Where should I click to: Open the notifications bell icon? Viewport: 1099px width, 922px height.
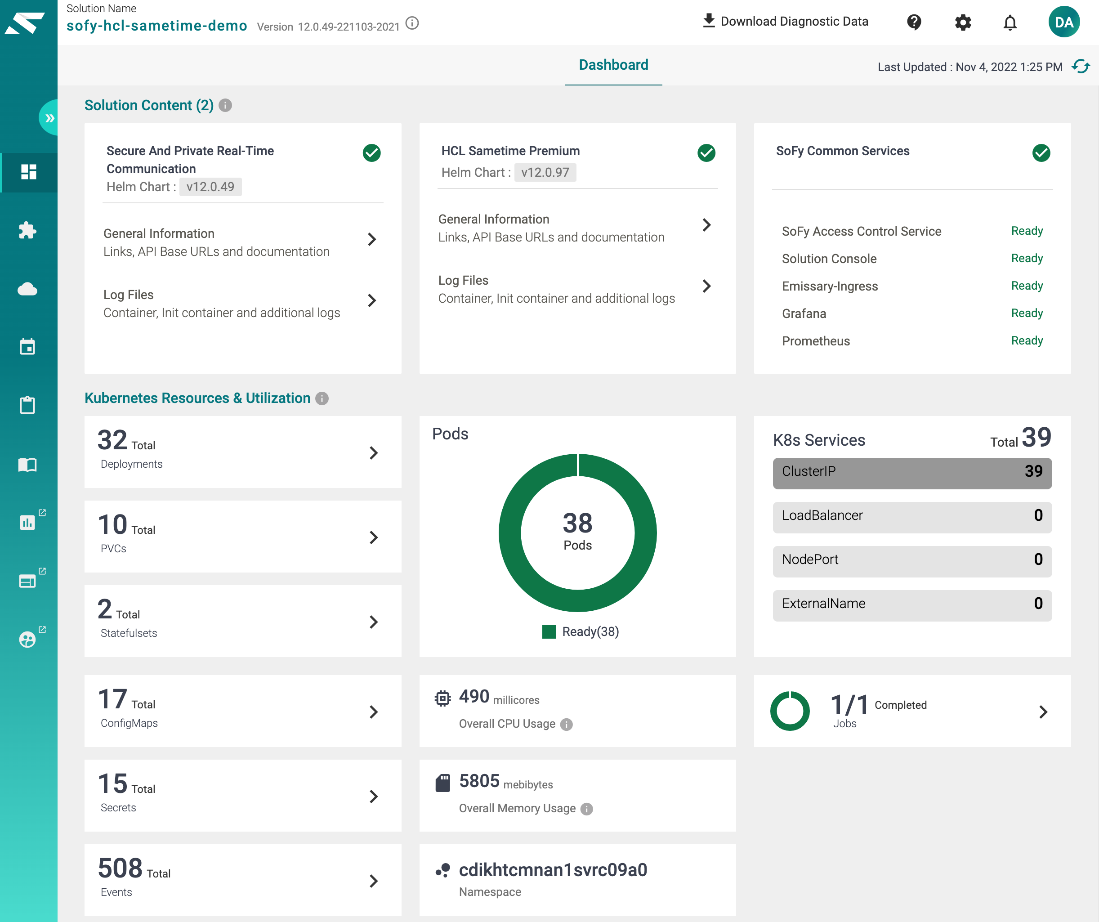click(1010, 22)
